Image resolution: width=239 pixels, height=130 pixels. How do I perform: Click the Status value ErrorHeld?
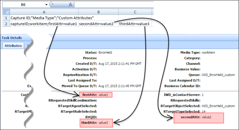[x=105, y=52]
